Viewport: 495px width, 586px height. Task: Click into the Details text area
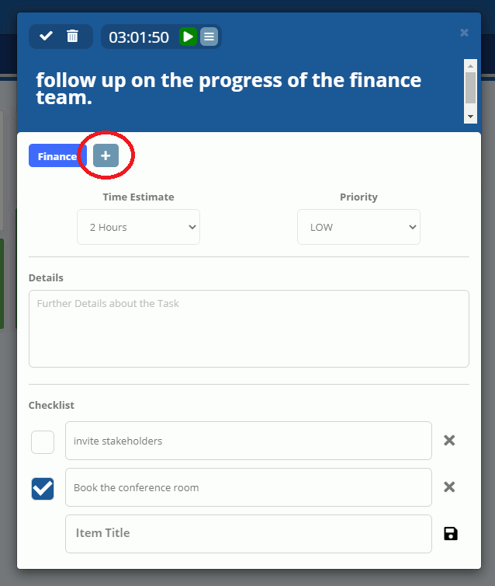[x=249, y=329]
